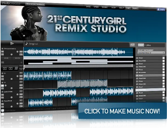The width and height of the screenshot is (167, 128).
Task: Click the lock icon below the loop icon
Action: pyautogui.click(x=21, y=69)
